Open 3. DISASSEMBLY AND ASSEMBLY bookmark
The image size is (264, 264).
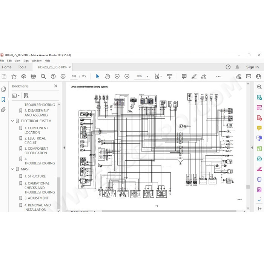37,113
